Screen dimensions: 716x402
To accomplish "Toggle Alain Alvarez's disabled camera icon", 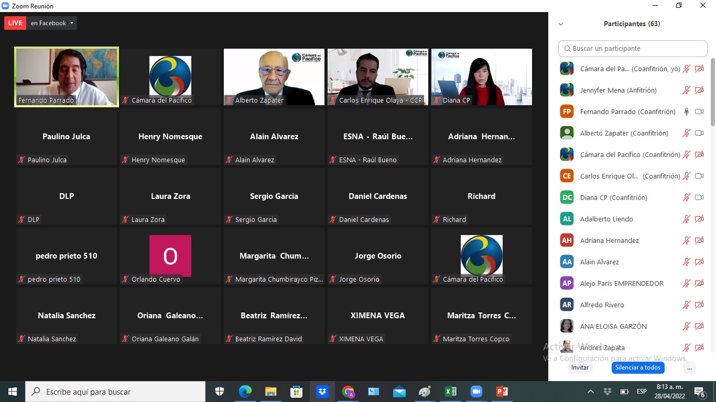I will point(699,262).
